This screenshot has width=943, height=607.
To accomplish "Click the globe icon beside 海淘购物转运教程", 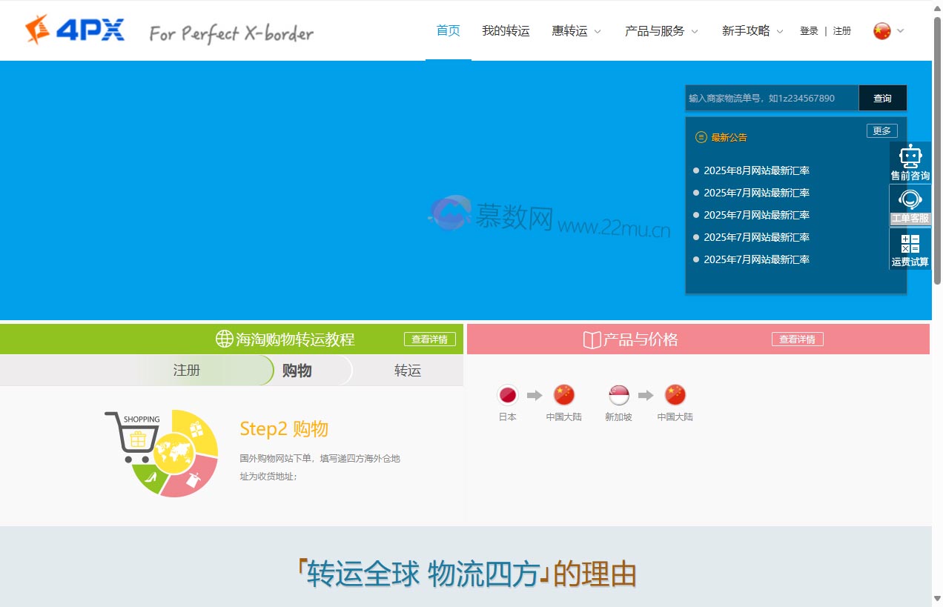I will pos(224,339).
